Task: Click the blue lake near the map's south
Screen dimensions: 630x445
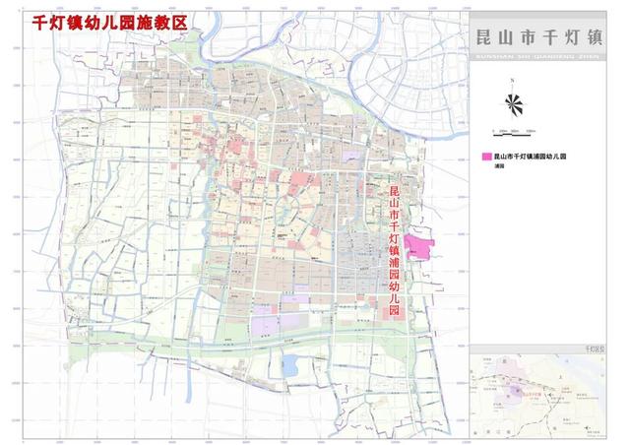Action: (289, 365)
